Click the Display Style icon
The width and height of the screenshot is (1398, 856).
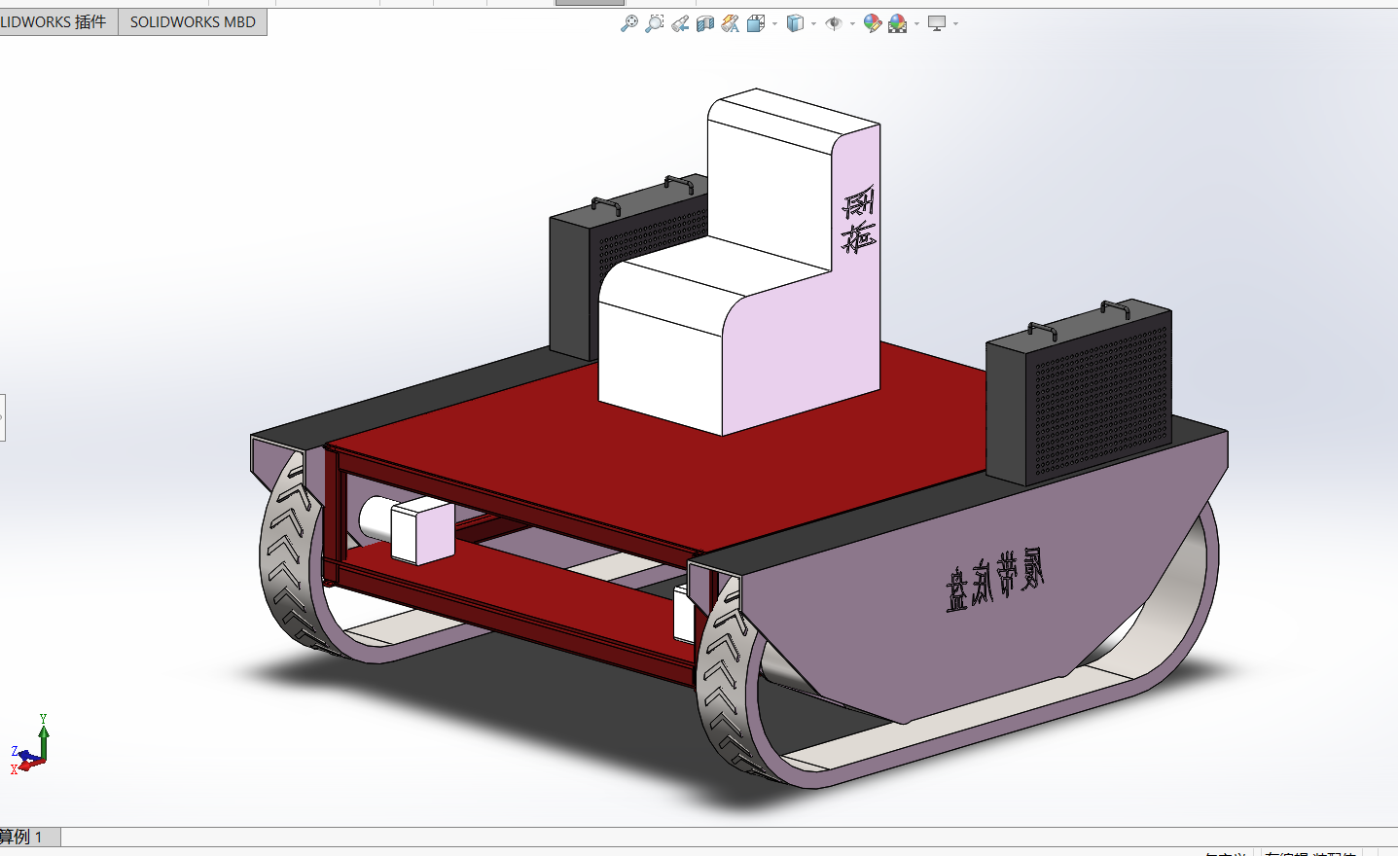click(795, 23)
